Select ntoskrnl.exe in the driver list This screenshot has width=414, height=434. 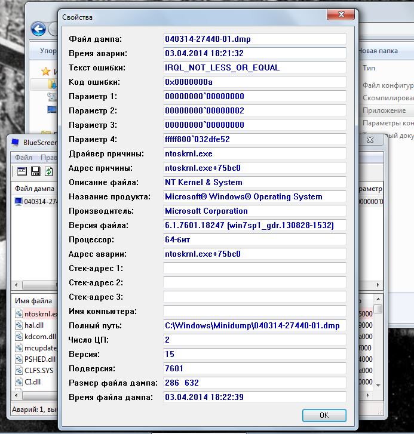point(37,314)
